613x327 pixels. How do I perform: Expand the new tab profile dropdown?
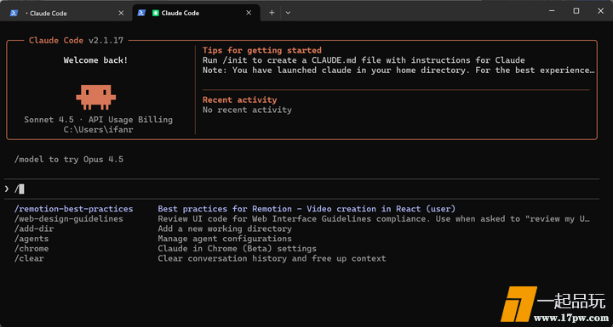click(288, 13)
